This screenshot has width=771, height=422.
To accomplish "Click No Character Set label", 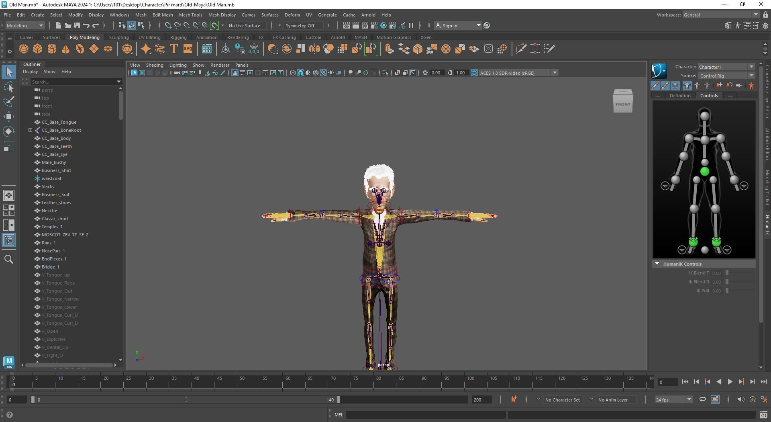I will (x=563, y=399).
